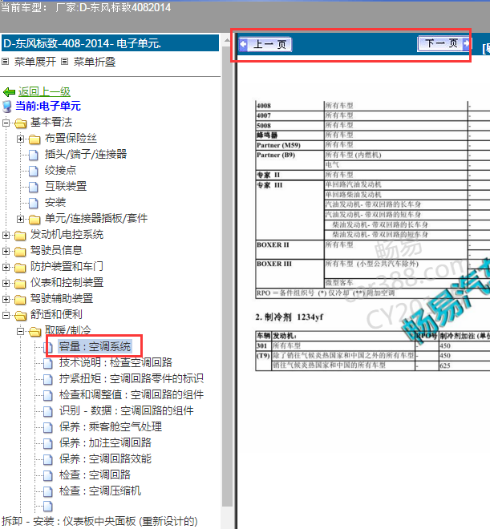Expand the 驾驶辅助装置 folder
This screenshot has width=490, height=529.
[x=6, y=299]
